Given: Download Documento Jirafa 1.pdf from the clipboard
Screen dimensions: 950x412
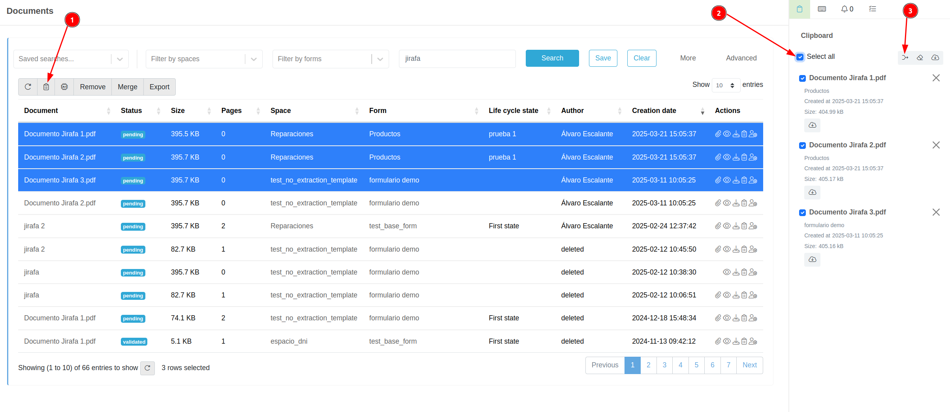Looking at the screenshot, I should coord(812,125).
